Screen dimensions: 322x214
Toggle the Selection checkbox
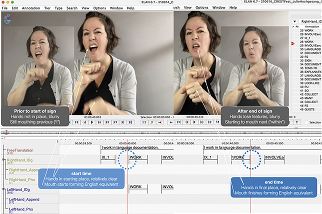306,122
